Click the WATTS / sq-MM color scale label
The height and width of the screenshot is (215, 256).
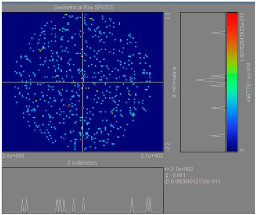click(x=249, y=83)
